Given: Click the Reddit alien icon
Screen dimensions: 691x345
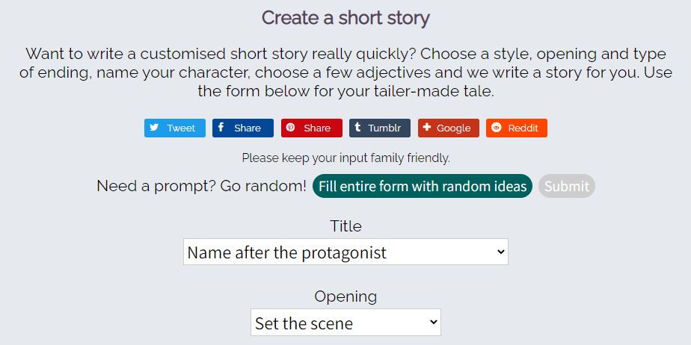Looking at the screenshot, I should [495, 128].
